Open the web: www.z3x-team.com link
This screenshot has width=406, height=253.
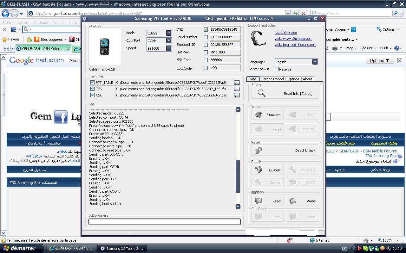point(293,39)
